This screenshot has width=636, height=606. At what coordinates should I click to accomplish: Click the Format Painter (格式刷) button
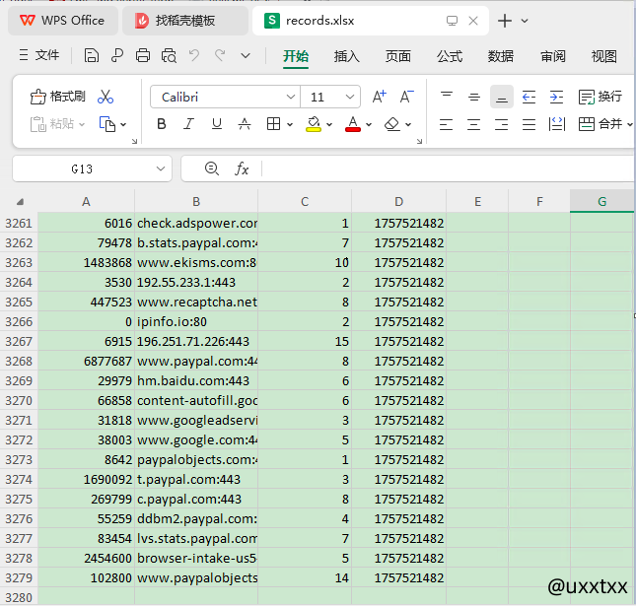pos(58,97)
